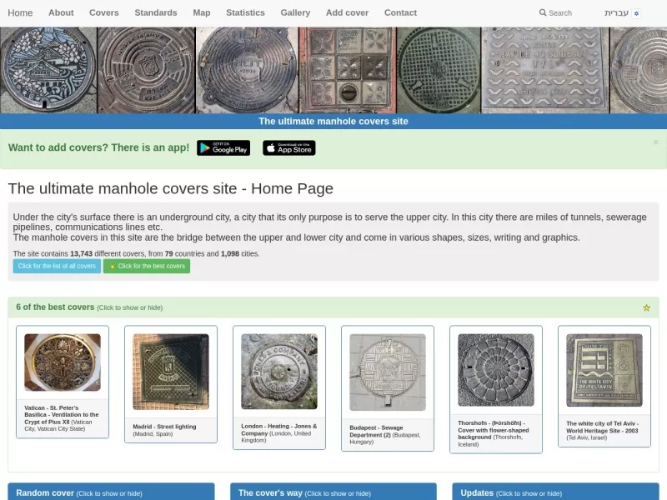Open the Thorshofn flower-shaped cover image
This screenshot has width=667, height=500.
click(496, 370)
